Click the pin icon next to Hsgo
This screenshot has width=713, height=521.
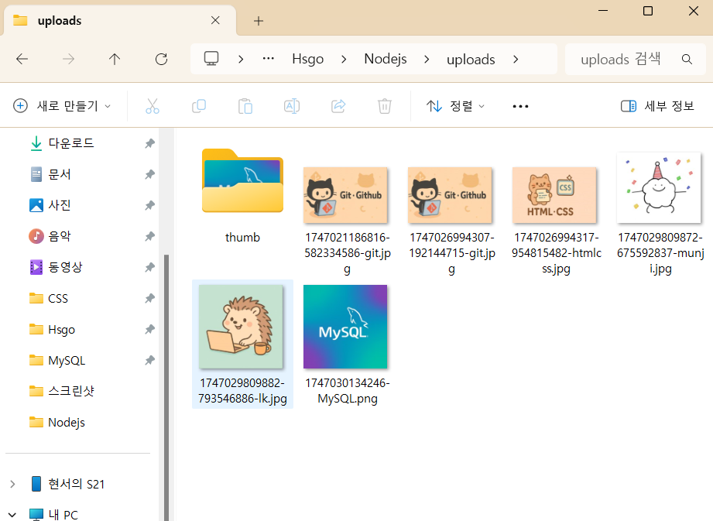[149, 329]
